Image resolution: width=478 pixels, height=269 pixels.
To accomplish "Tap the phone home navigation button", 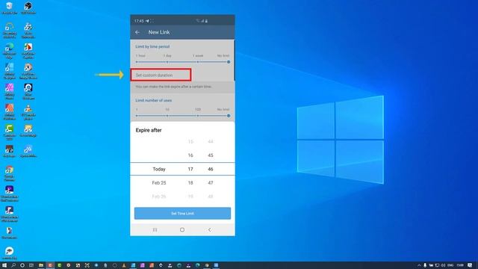I will 182,229.
